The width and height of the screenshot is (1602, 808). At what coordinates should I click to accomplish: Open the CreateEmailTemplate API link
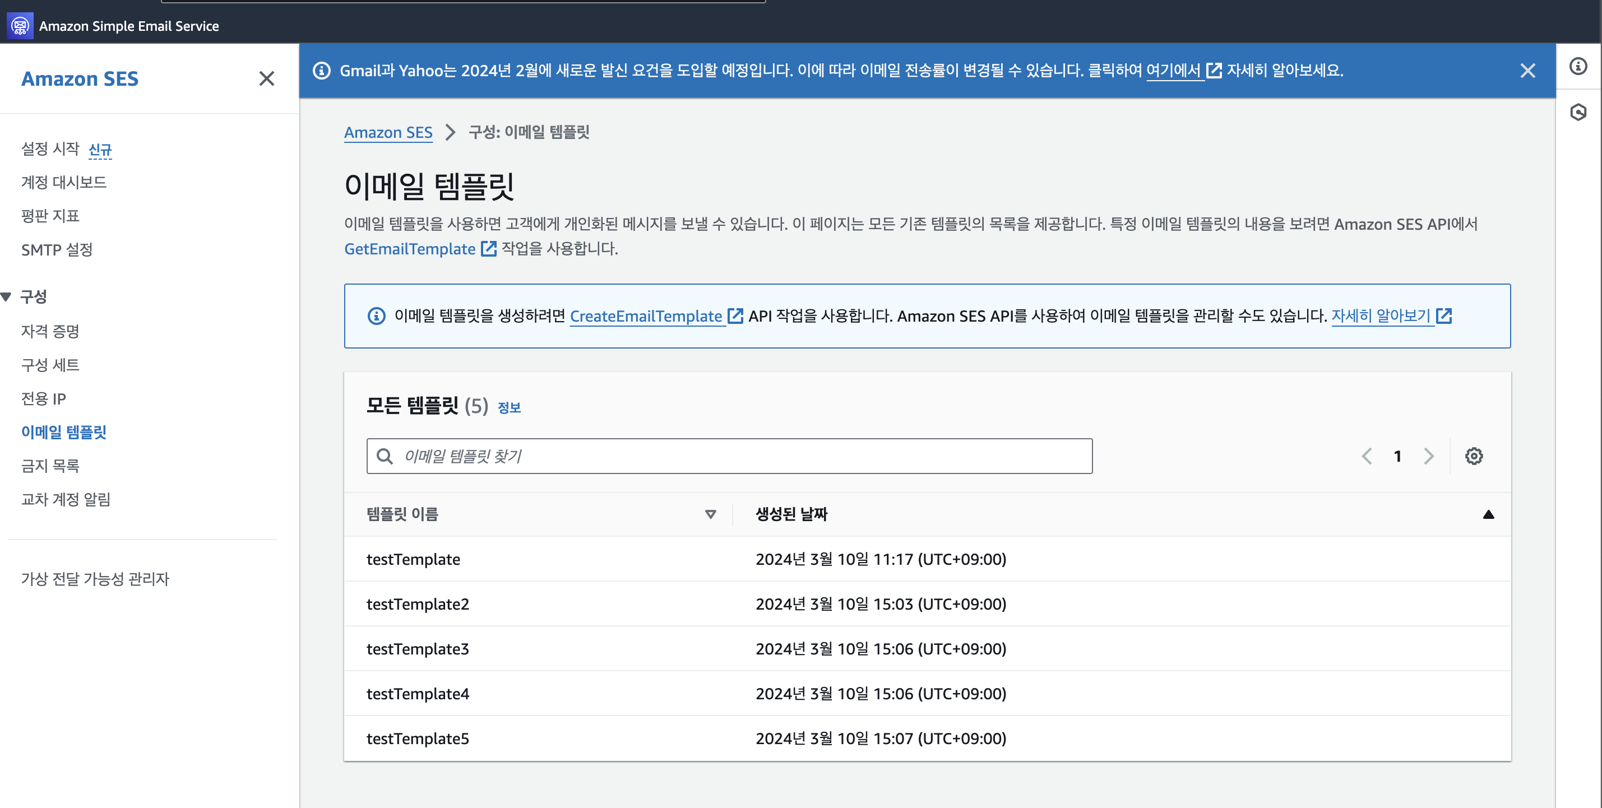(x=646, y=315)
